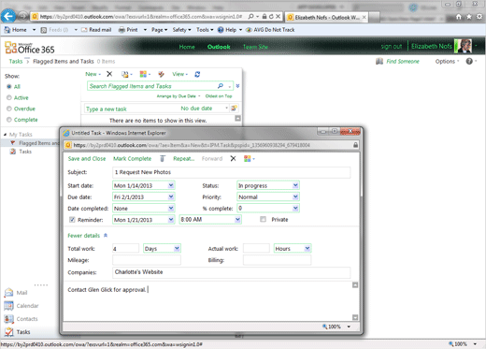Open the Date completed dropdown
Image resolution: width=486 pixels, height=349 pixels.
coord(171,208)
